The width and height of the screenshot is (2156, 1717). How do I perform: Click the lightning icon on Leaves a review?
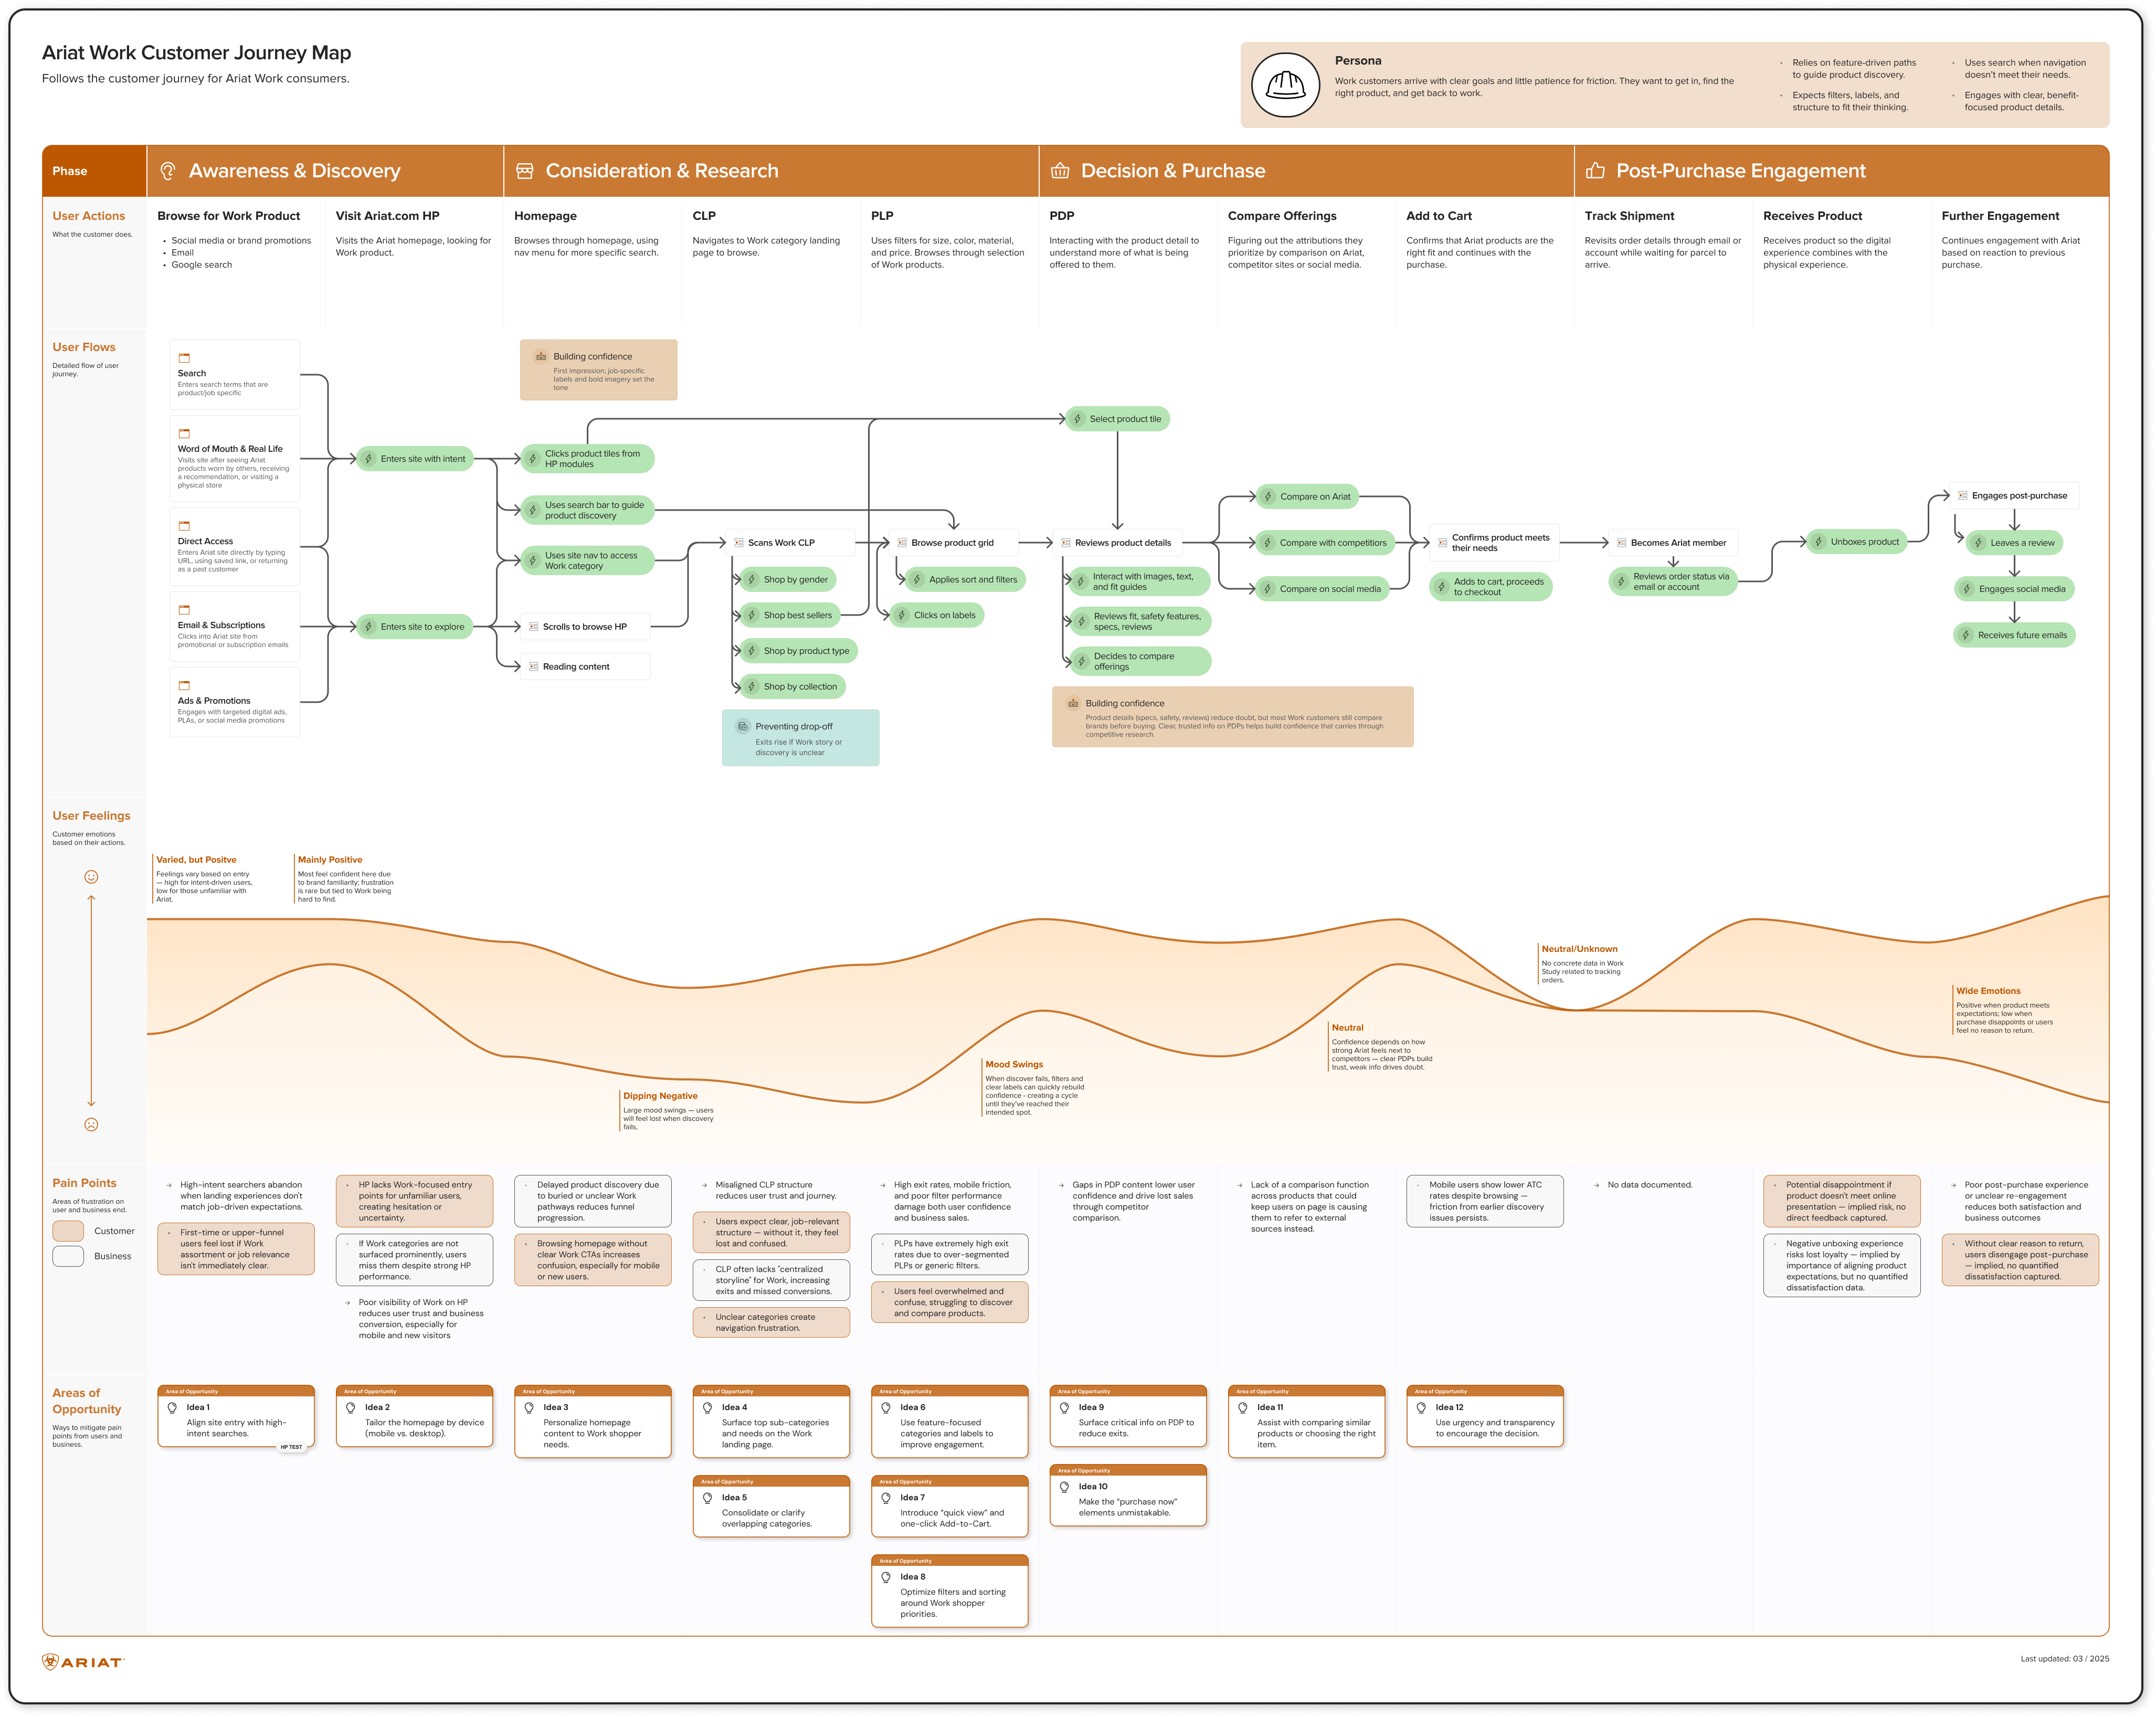tap(1978, 543)
